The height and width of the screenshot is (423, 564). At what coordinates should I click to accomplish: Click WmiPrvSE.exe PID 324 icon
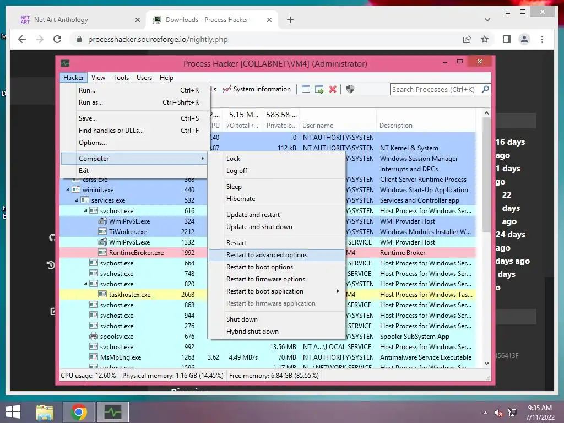click(102, 221)
